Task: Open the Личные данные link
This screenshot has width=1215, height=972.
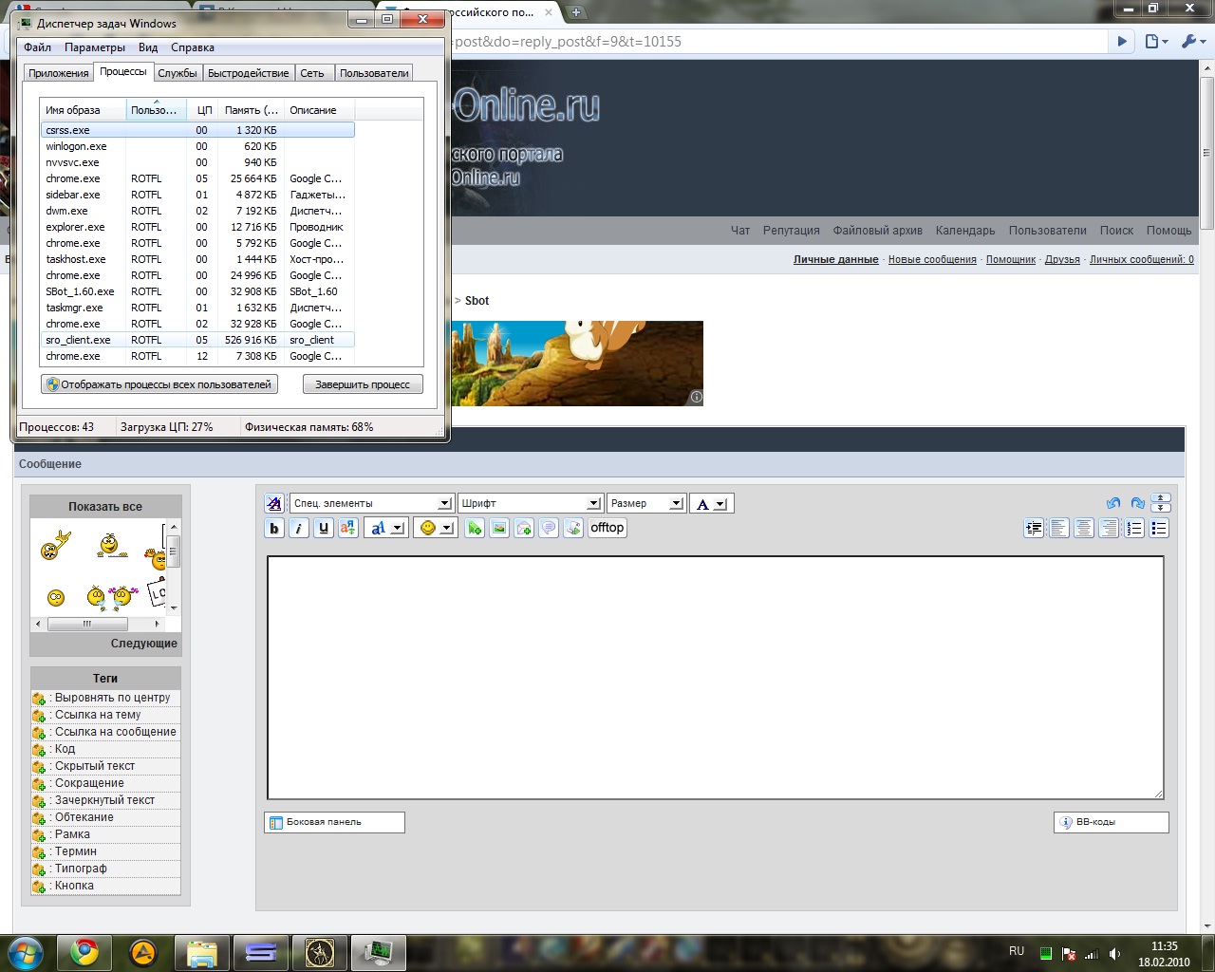Action: pyautogui.click(x=836, y=259)
